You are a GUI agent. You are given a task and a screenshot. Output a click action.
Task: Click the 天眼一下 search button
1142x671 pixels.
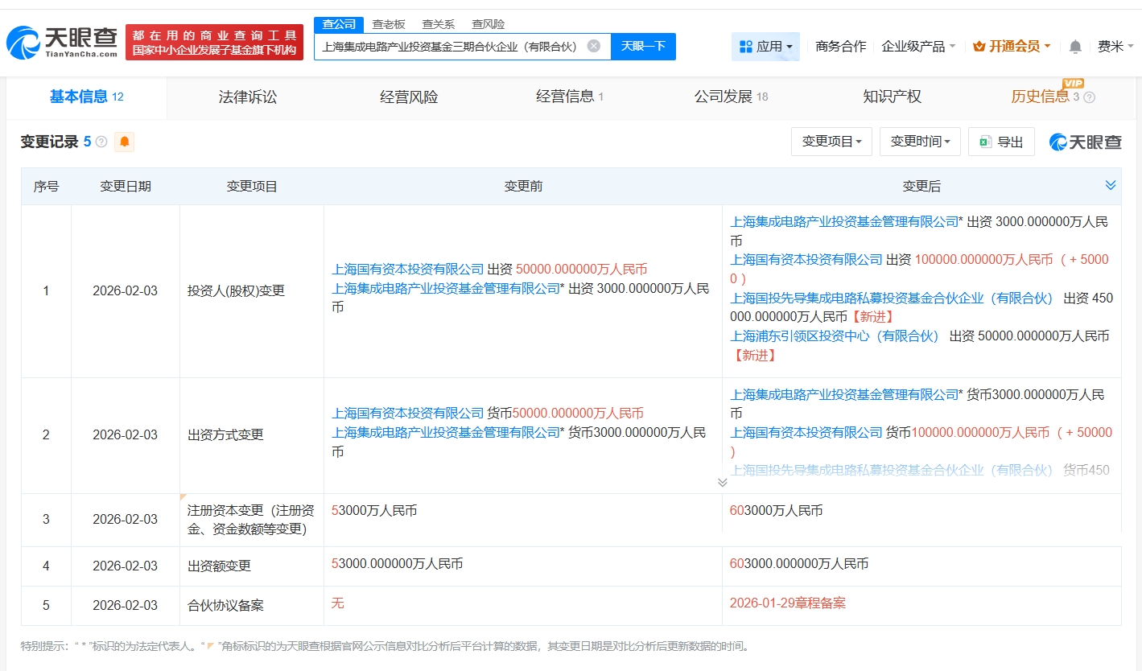click(x=643, y=46)
